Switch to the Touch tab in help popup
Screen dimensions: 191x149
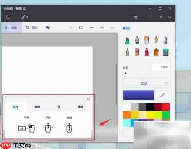point(37,107)
